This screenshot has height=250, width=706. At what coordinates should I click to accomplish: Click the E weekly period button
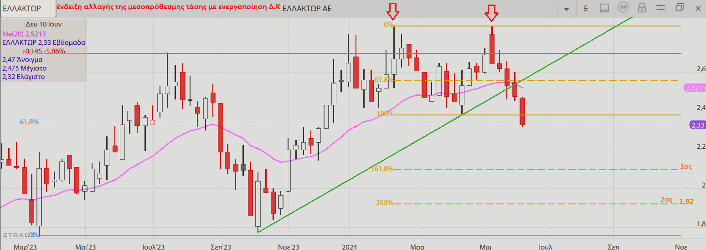click(x=586, y=8)
